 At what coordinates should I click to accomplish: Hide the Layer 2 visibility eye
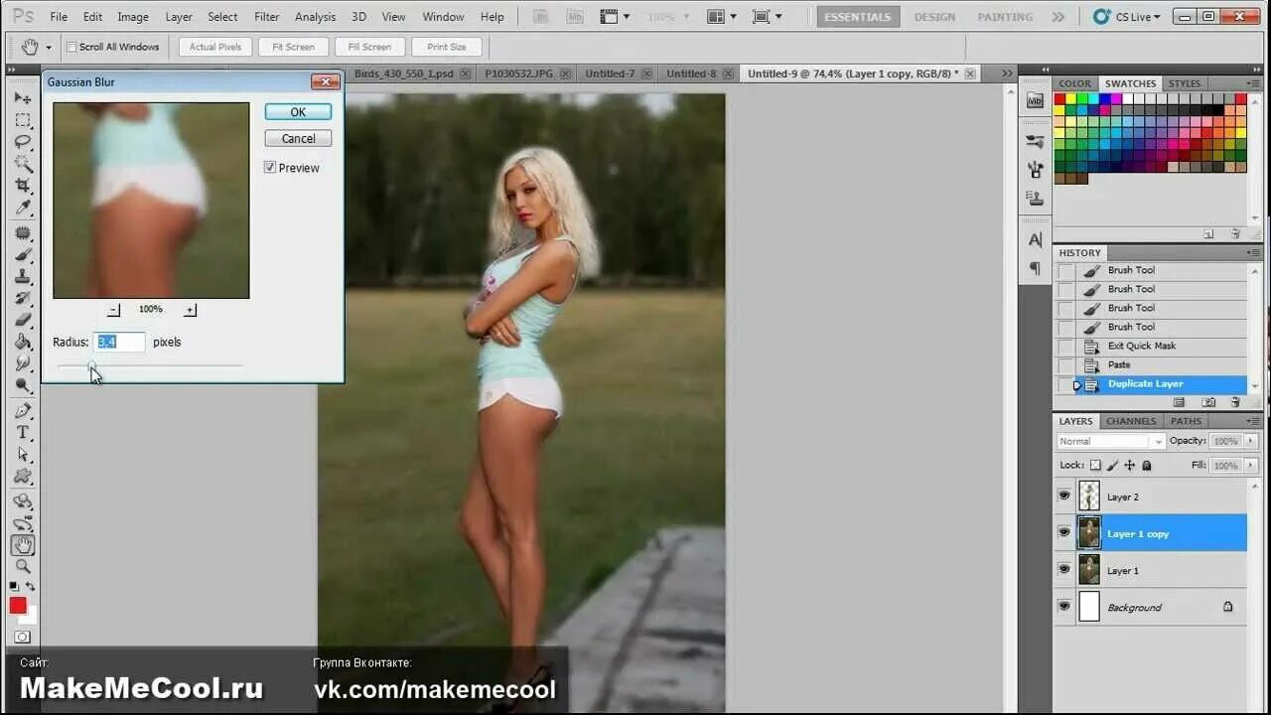pyautogui.click(x=1064, y=496)
